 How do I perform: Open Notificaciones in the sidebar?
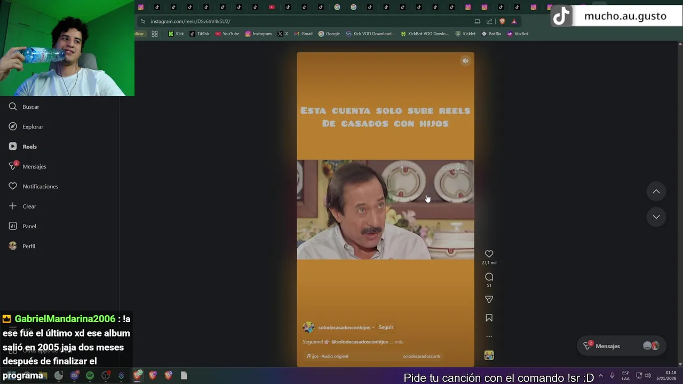(33, 186)
